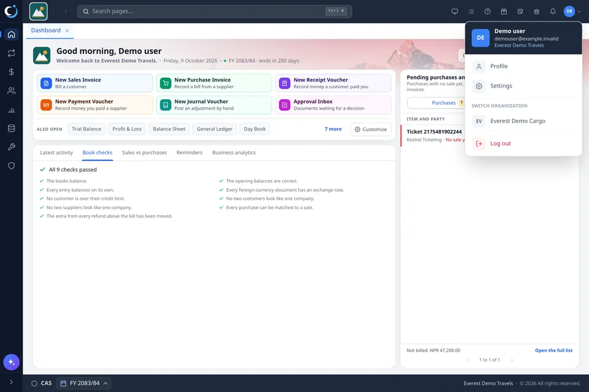The height and width of the screenshot is (392, 589).
Task: Open the database icon in the sidebar
Action: [x=11, y=128]
